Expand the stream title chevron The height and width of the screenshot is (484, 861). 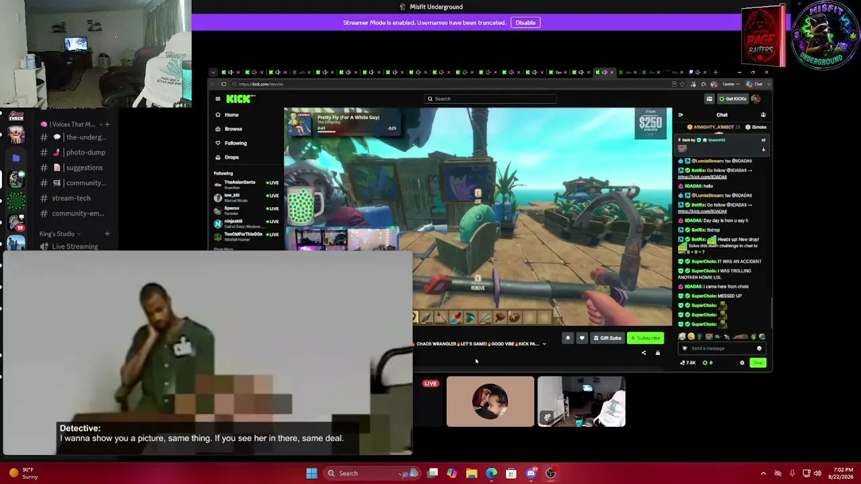544,344
